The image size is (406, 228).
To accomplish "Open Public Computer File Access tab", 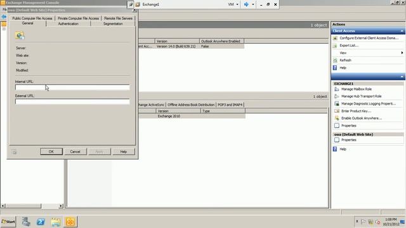I will click(x=32, y=18).
